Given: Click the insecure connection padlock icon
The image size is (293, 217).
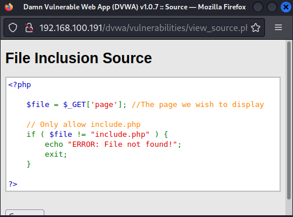Looking at the screenshot, I should pos(29,27).
